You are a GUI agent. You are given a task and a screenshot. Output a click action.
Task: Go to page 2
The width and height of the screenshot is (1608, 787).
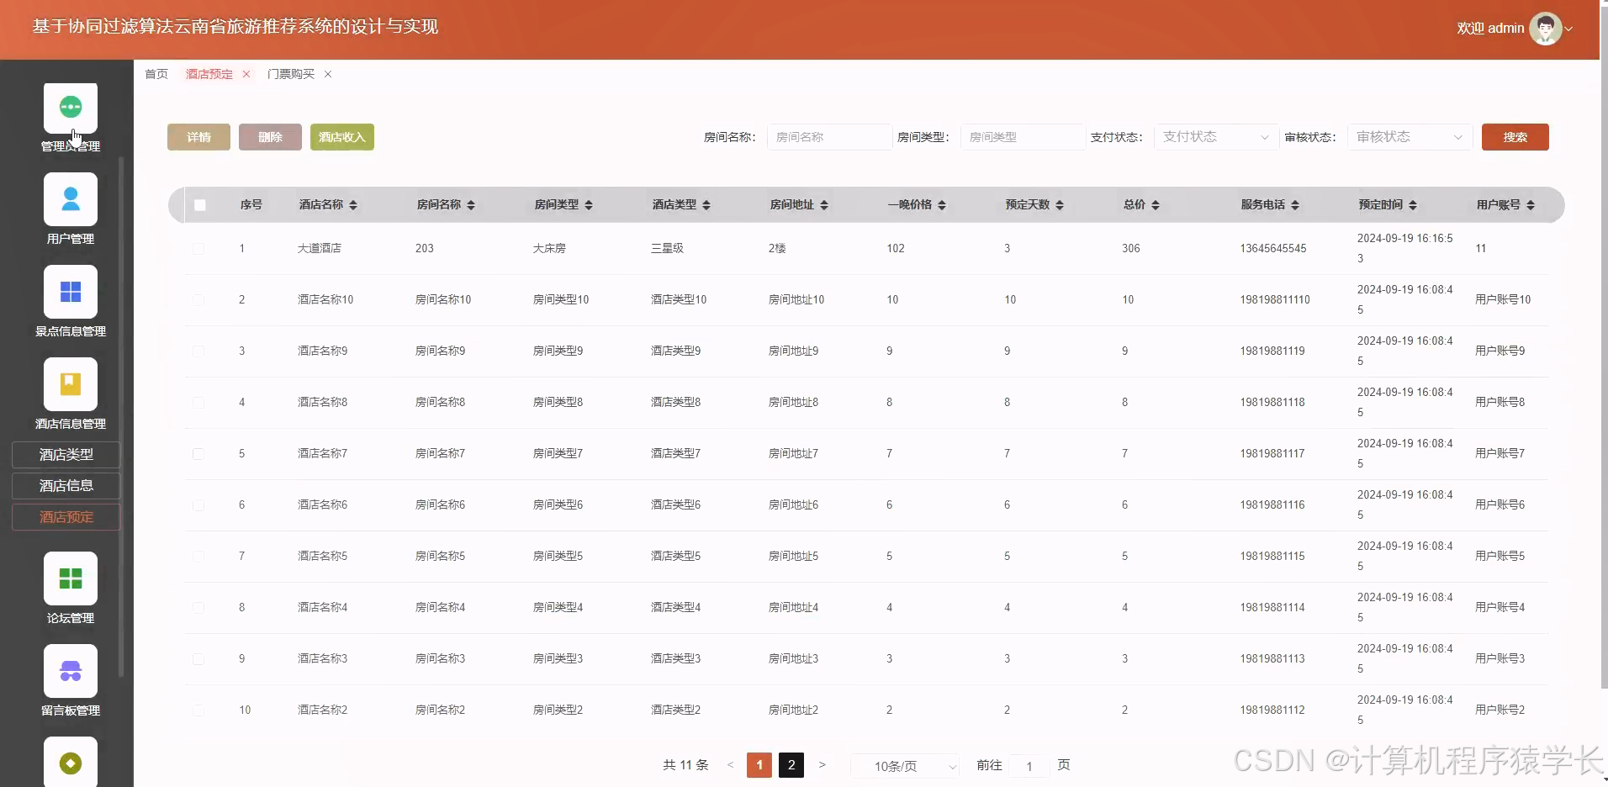coord(791,765)
